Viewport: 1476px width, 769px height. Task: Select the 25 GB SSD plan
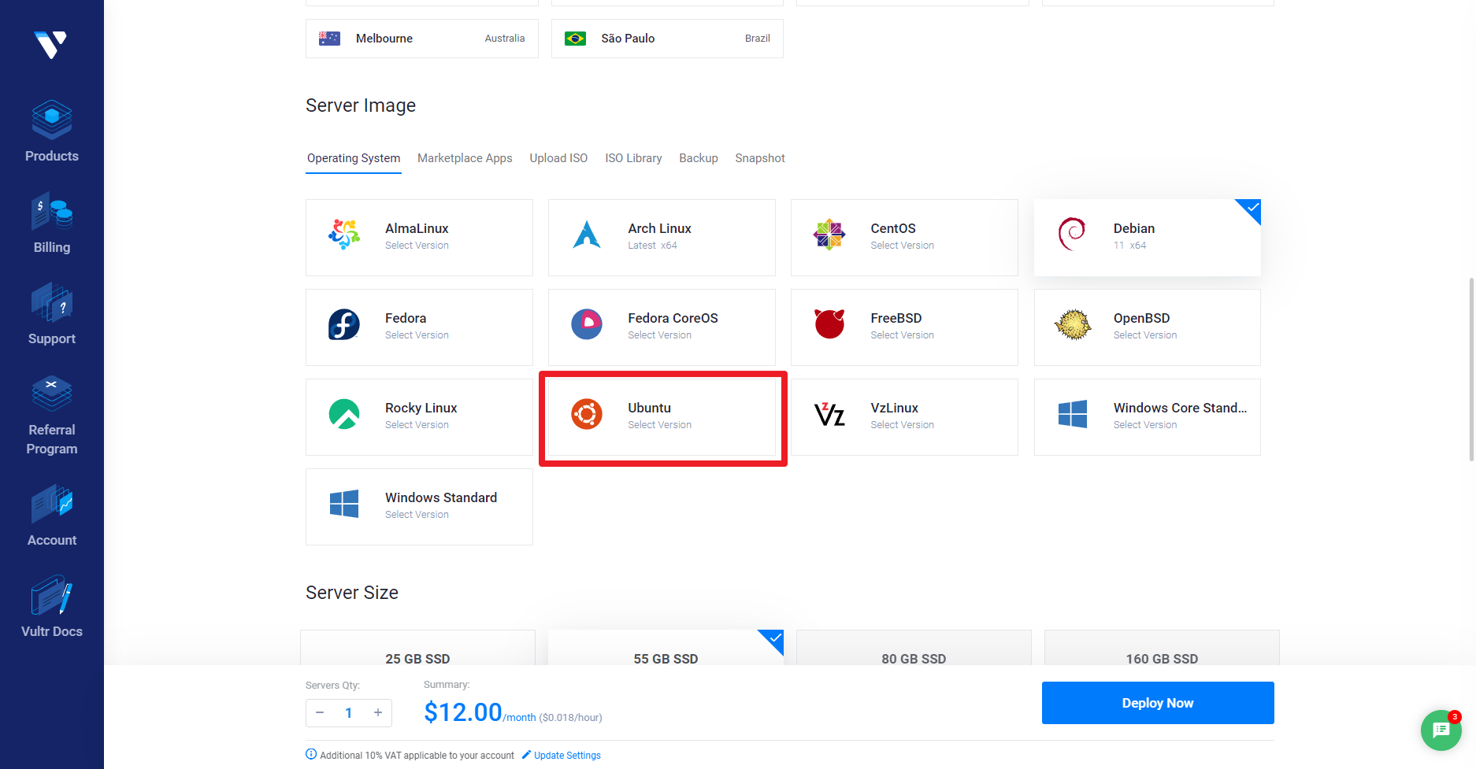point(417,648)
